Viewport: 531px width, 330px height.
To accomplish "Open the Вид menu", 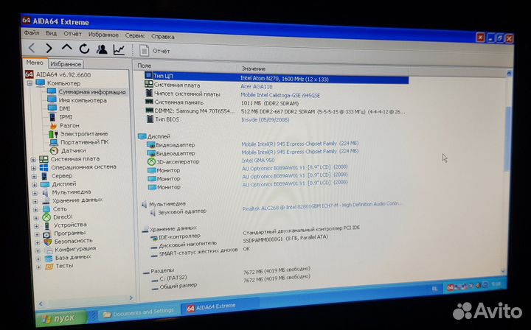I will [x=51, y=33].
